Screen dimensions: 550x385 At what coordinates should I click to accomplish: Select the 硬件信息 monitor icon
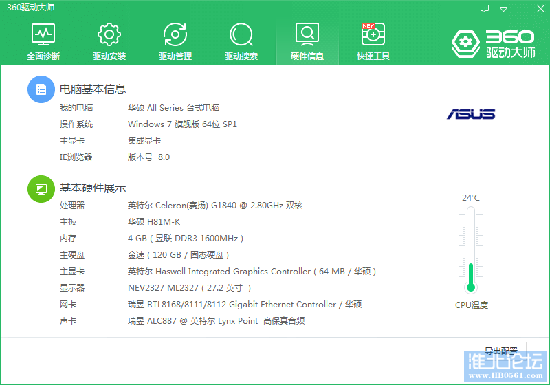[307, 34]
